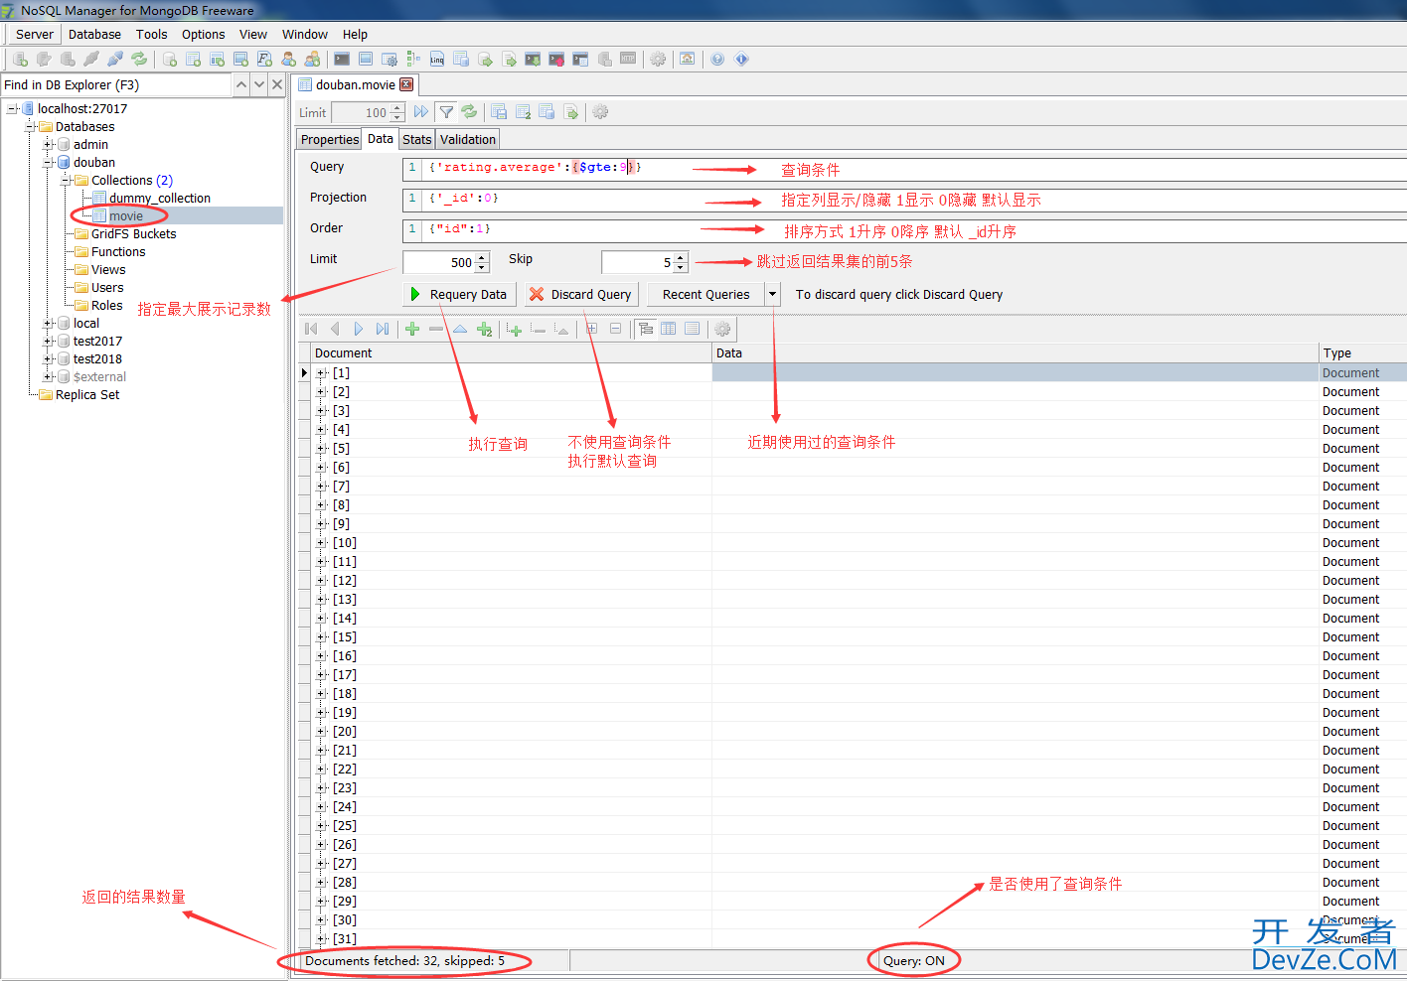Click the Requery Data button
This screenshot has height=981, width=1407.
point(459,295)
